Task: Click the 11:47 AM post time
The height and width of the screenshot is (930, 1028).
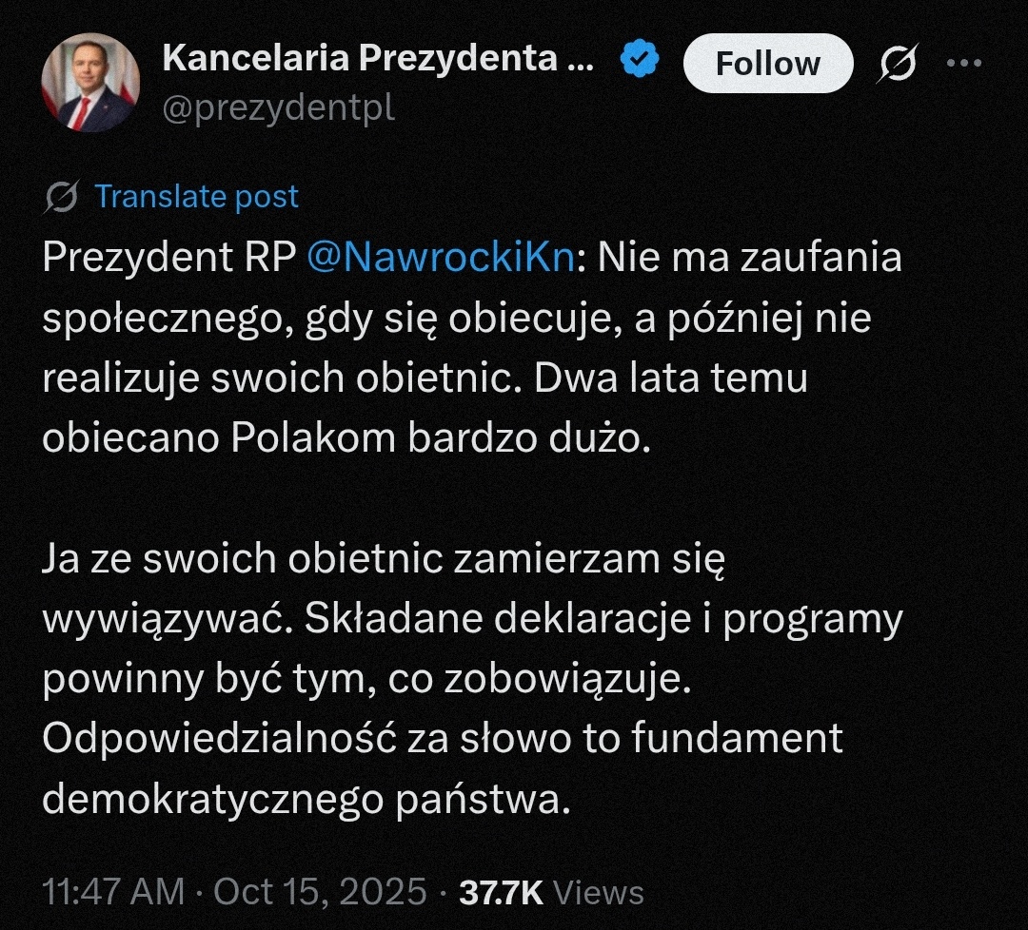Action: pyautogui.click(x=113, y=893)
